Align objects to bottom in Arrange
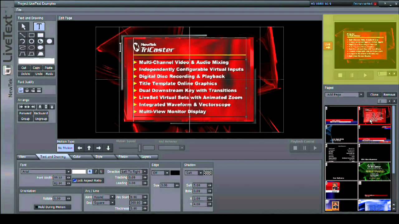 click(40, 107)
